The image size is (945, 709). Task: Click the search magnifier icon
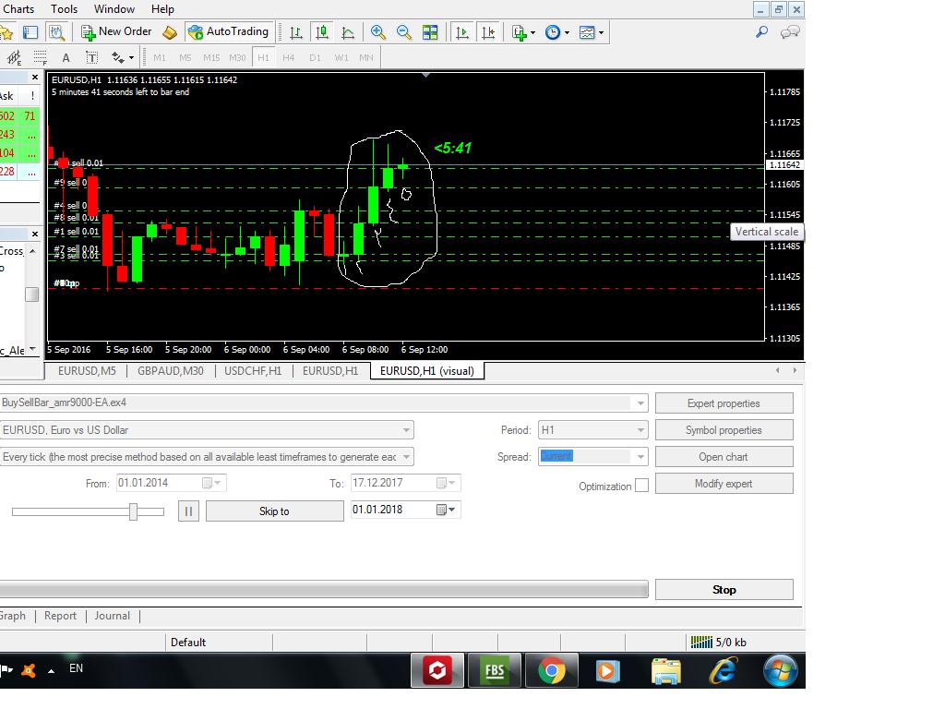coord(761,32)
